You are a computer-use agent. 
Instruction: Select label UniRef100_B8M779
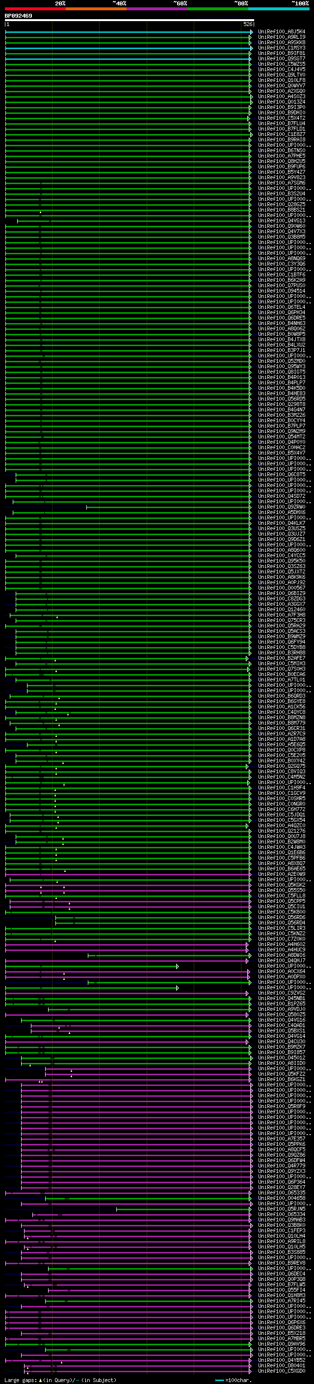282,723
